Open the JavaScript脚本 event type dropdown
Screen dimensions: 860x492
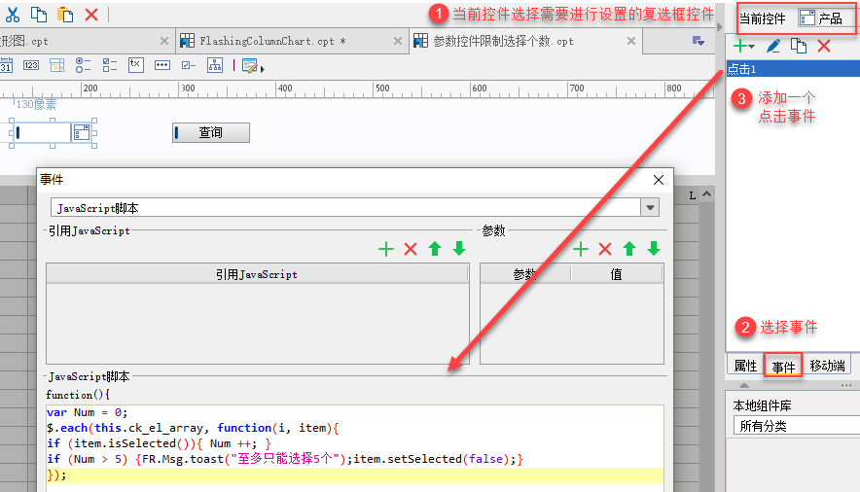650,208
